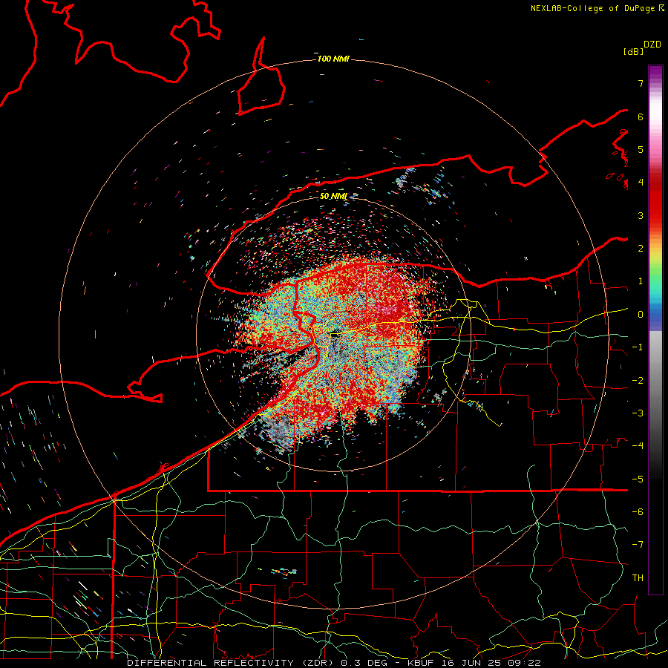Click the 6 value on color scale
This screenshot has width=668, height=668.
click(641, 117)
